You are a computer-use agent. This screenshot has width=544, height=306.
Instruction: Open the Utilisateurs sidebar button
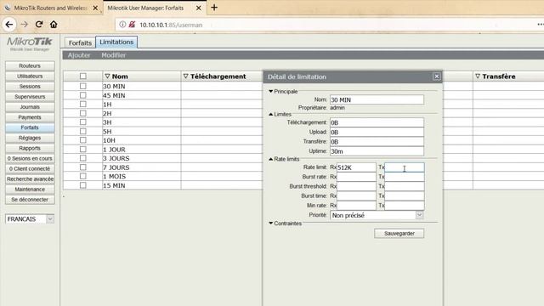(30, 76)
